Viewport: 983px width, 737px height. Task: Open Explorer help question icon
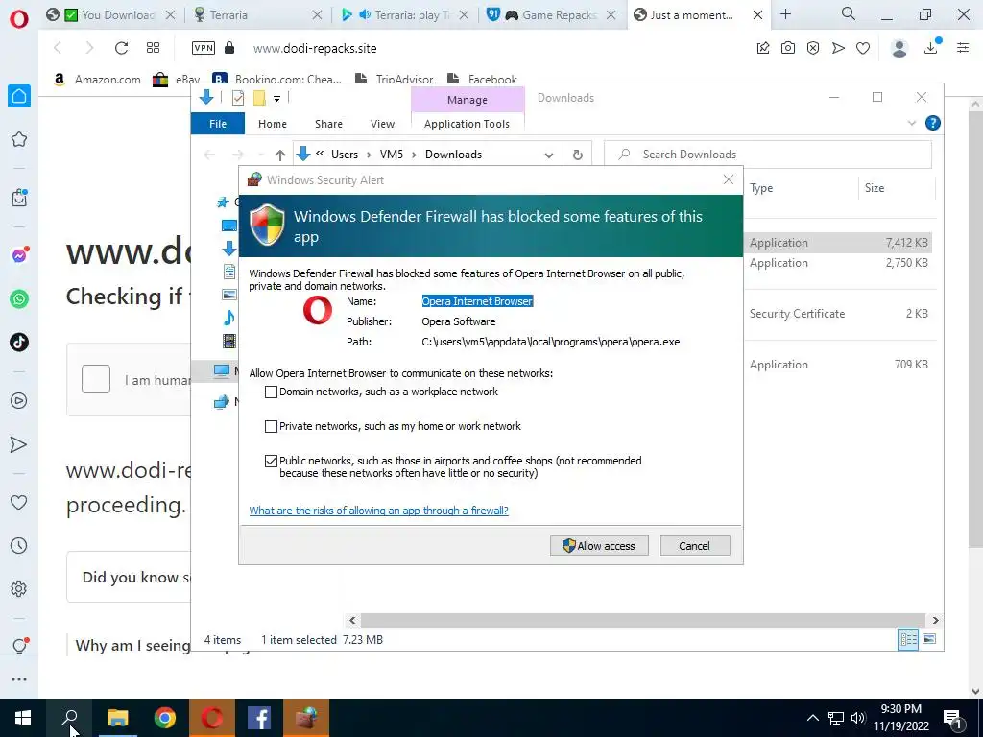pyautogui.click(x=933, y=123)
